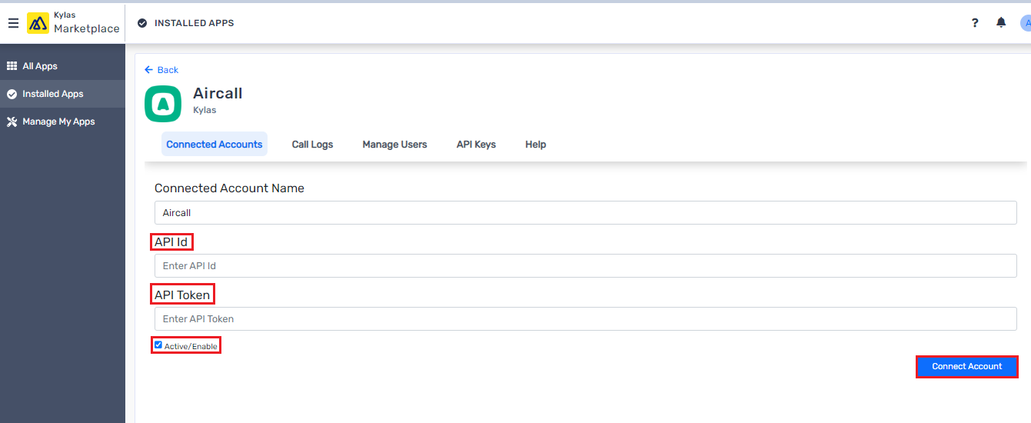Click the Aircall app title text
The image size is (1031, 423).
[218, 93]
